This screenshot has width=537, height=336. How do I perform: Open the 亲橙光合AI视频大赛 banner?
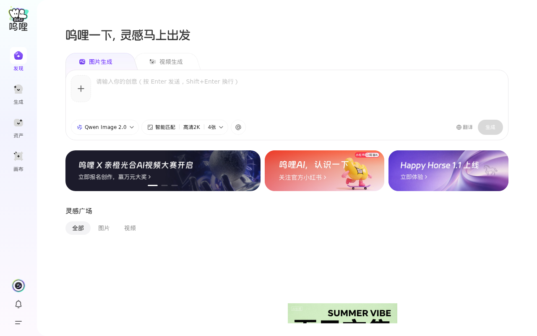(163, 171)
